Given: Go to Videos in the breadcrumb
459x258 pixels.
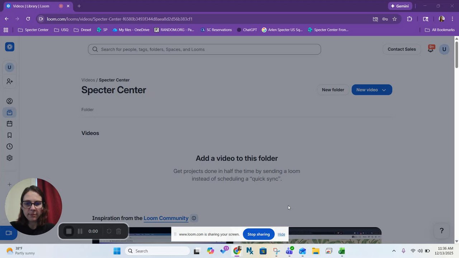Looking at the screenshot, I should (x=88, y=80).
